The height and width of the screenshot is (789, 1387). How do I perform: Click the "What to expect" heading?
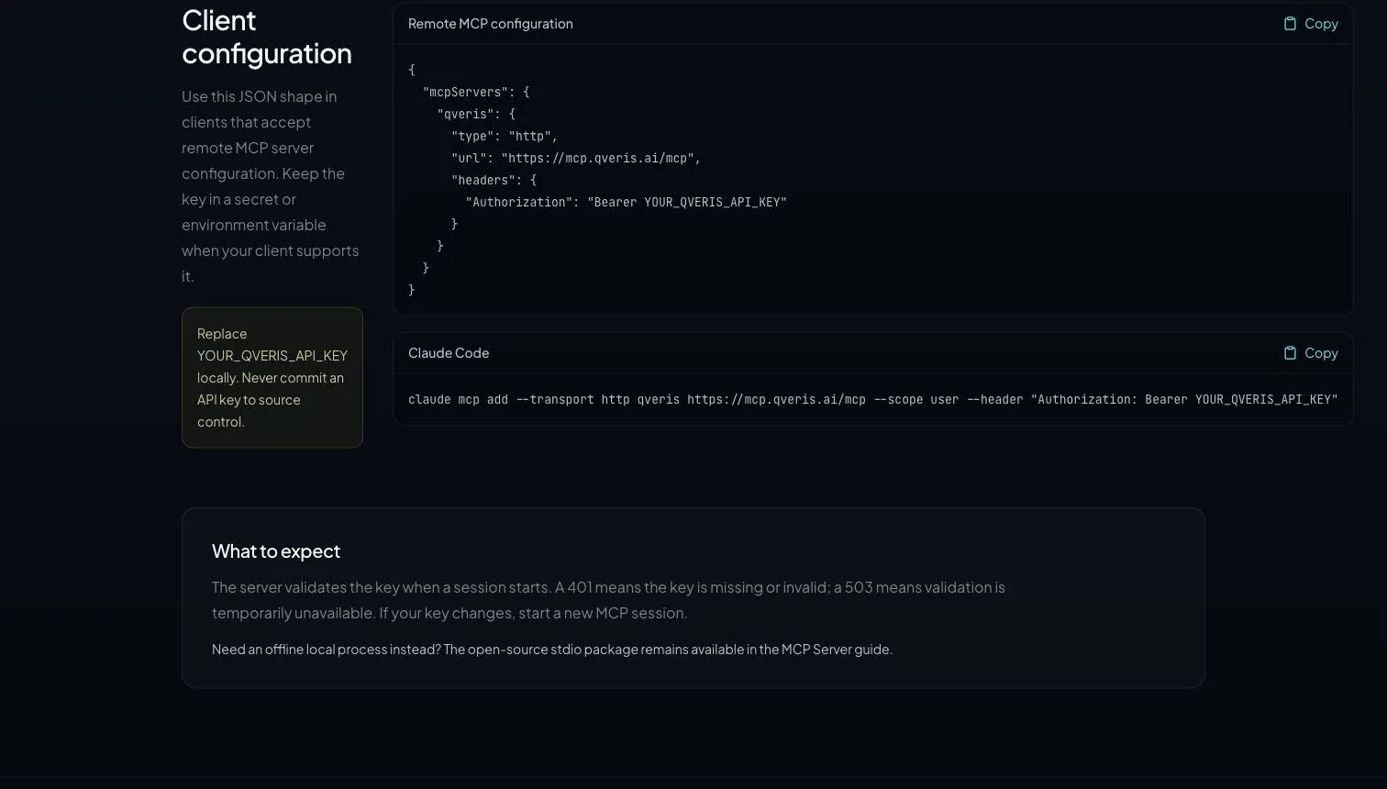[276, 551]
